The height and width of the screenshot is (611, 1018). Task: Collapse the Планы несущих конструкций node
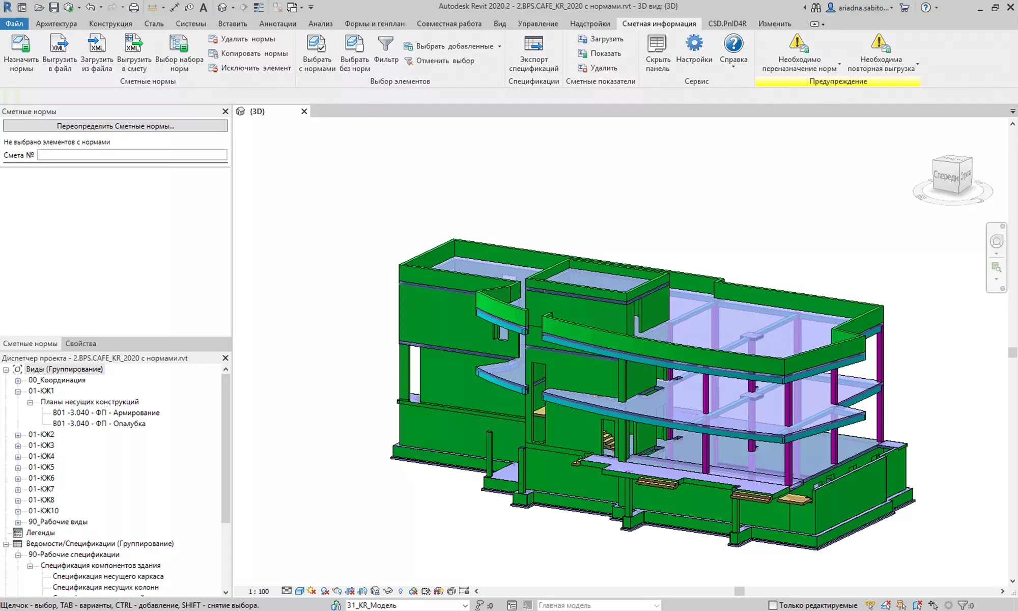(30, 402)
